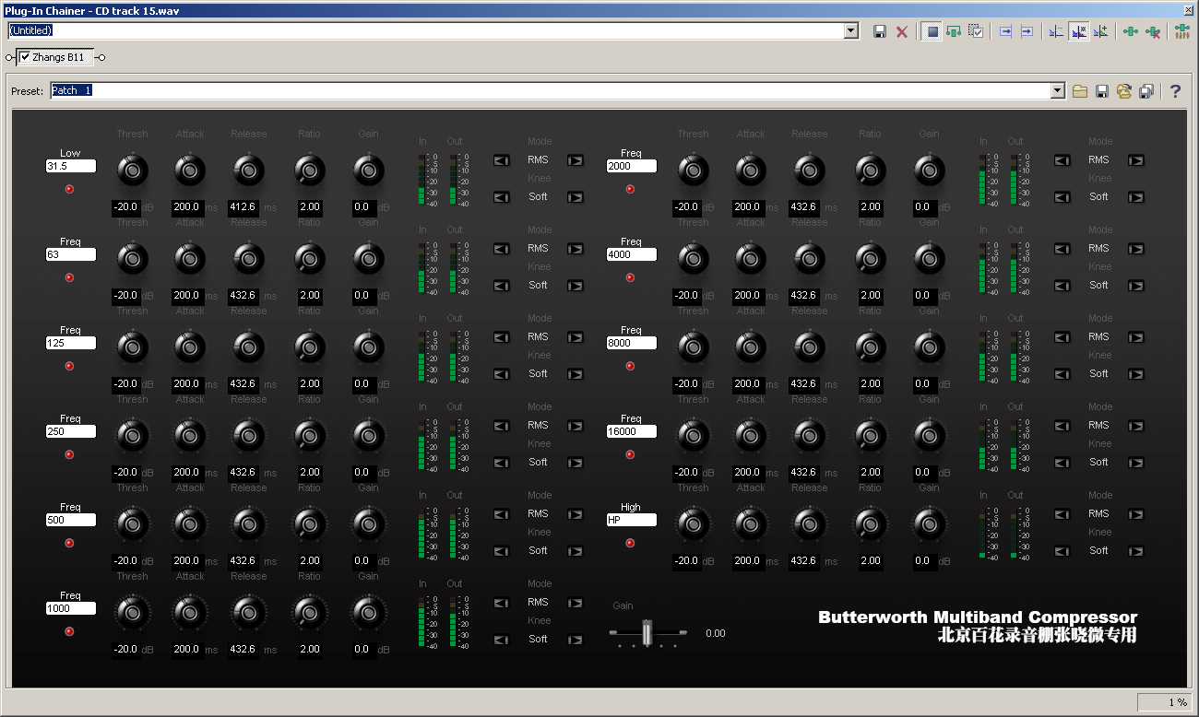Viewport: 1199px width, 717px height.
Task: Save the plug-in chain preset
Action: click(879, 31)
